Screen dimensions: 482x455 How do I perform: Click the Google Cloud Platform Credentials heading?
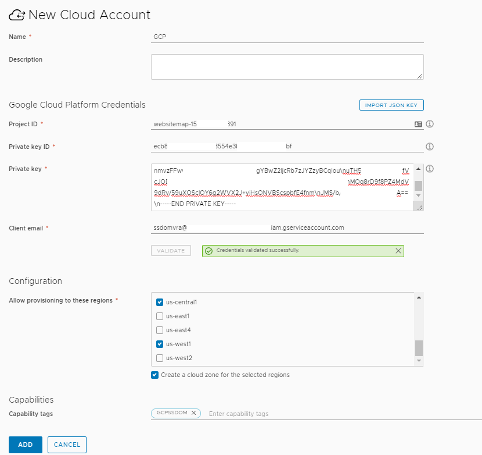77,105
